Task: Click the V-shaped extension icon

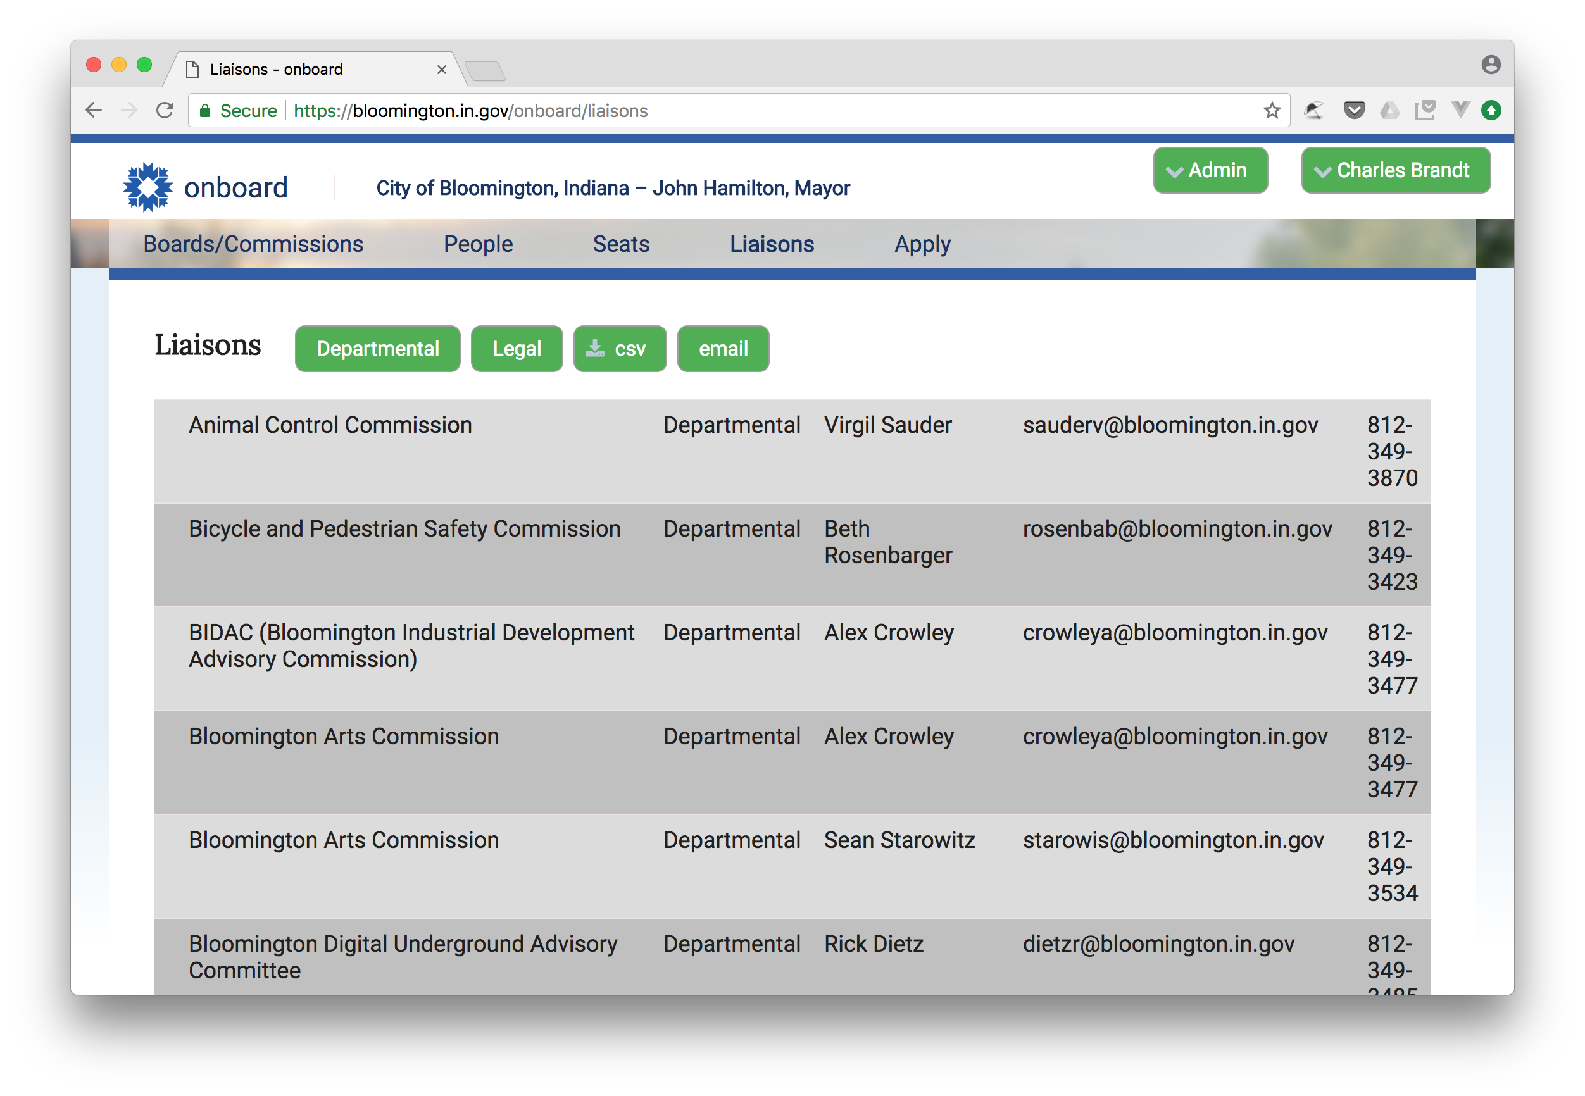Action: (1460, 110)
